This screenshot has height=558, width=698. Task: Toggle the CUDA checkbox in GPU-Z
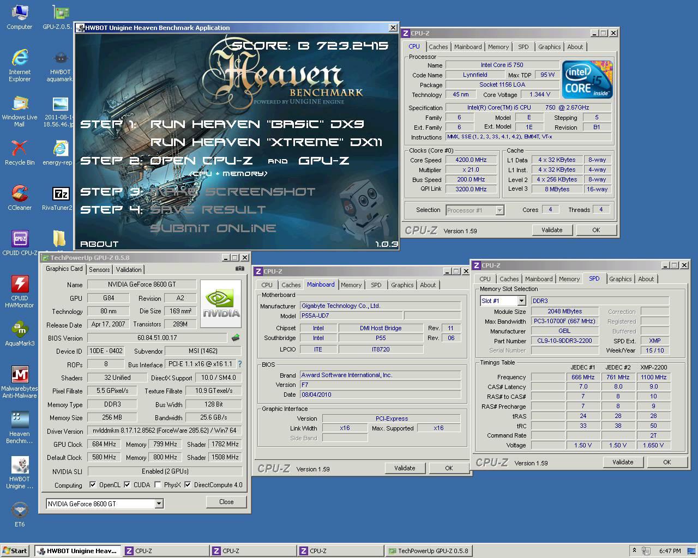click(128, 484)
